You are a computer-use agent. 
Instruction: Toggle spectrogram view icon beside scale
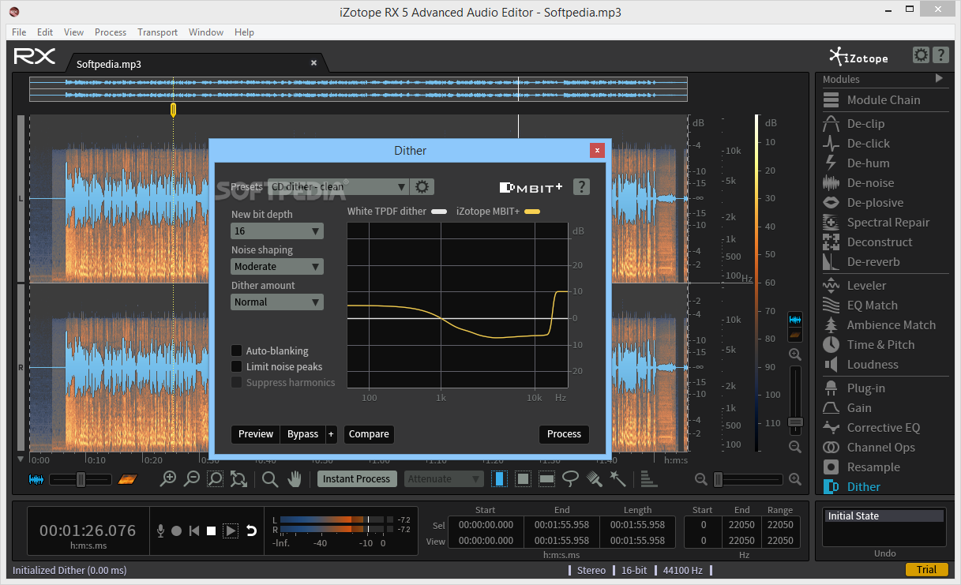795,335
